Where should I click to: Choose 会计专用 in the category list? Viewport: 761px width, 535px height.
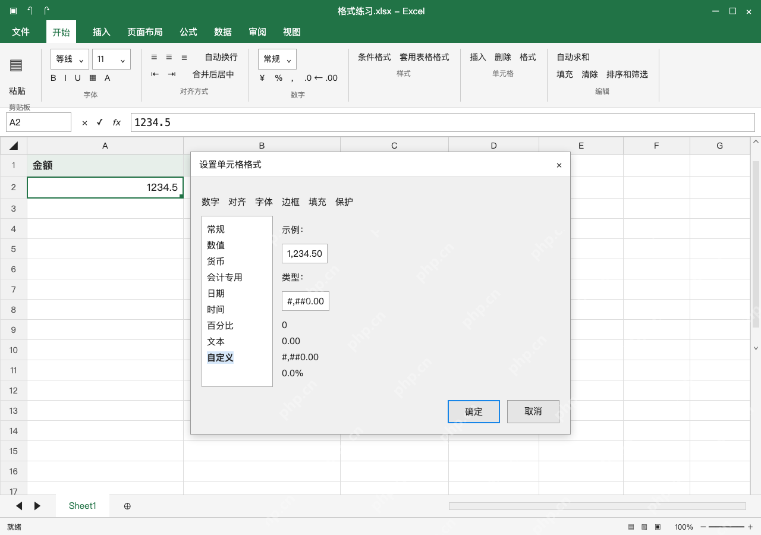point(225,278)
